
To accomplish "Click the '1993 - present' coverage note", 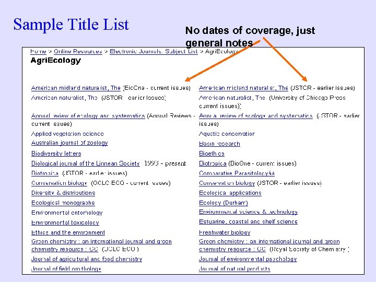I will pos(165,163).
